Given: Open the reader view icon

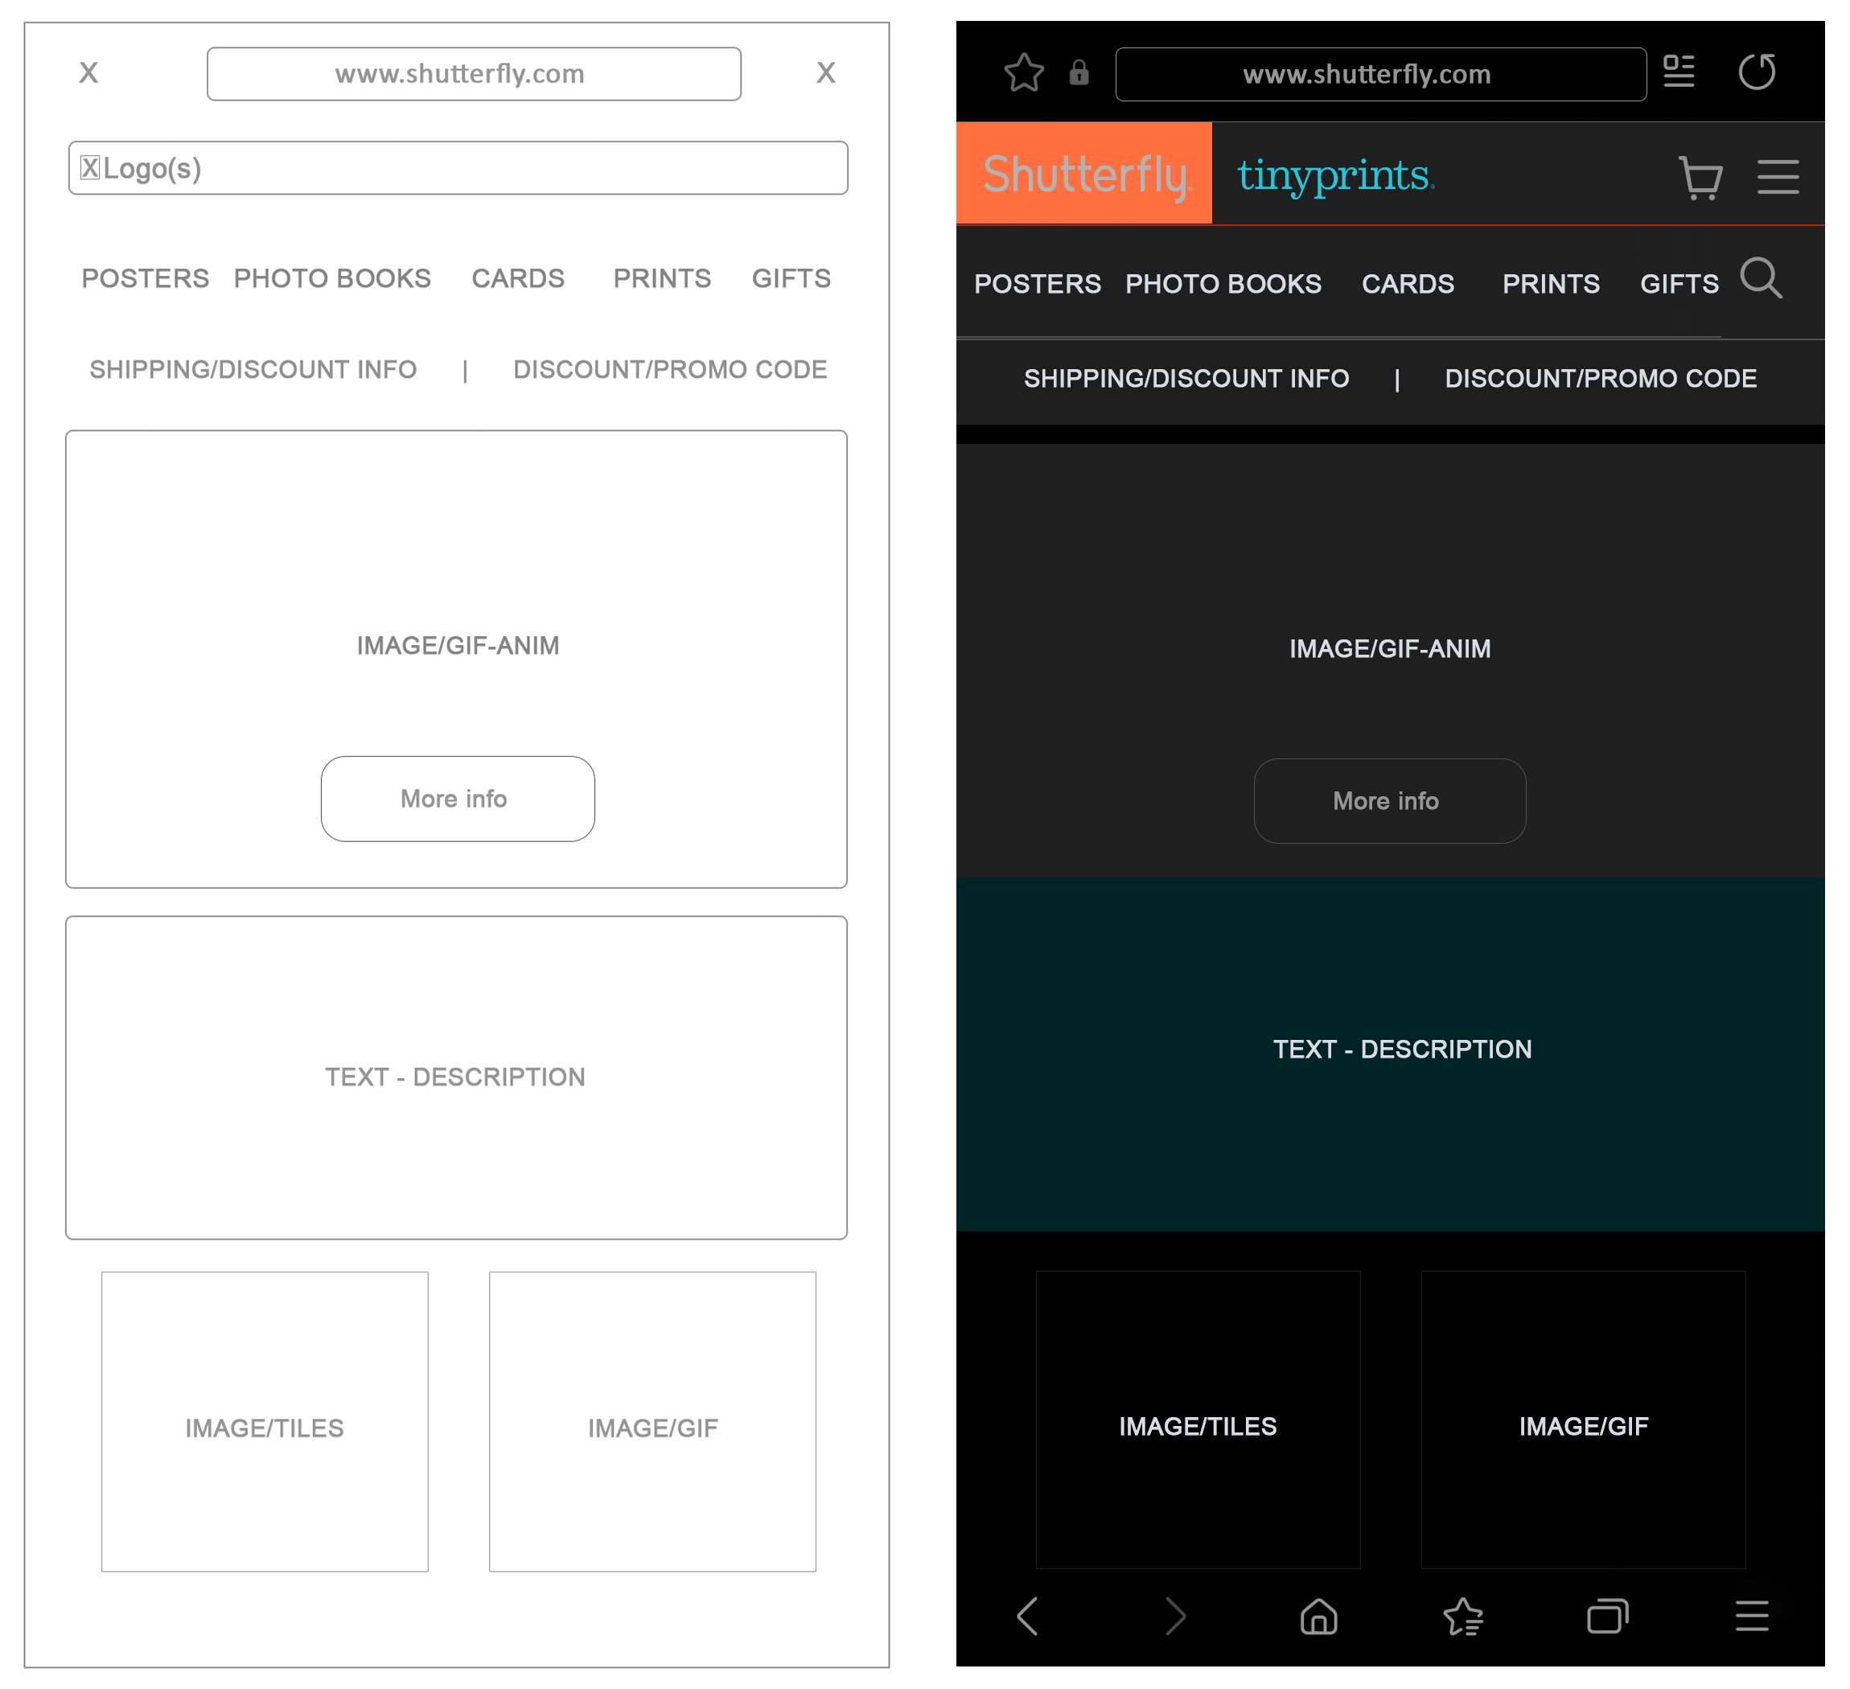Looking at the screenshot, I should [1679, 72].
